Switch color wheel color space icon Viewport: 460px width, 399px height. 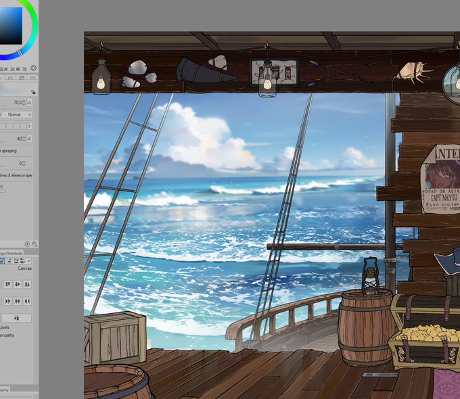click(33, 68)
